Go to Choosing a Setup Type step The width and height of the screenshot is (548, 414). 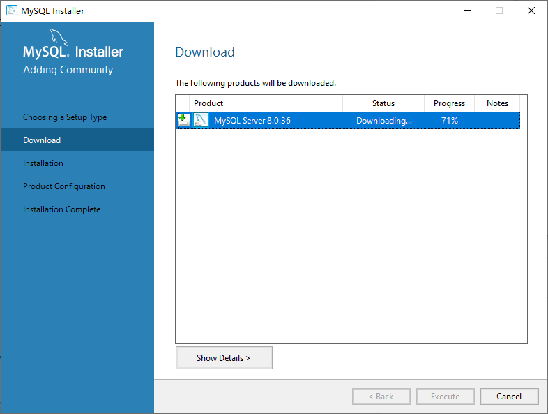[65, 117]
